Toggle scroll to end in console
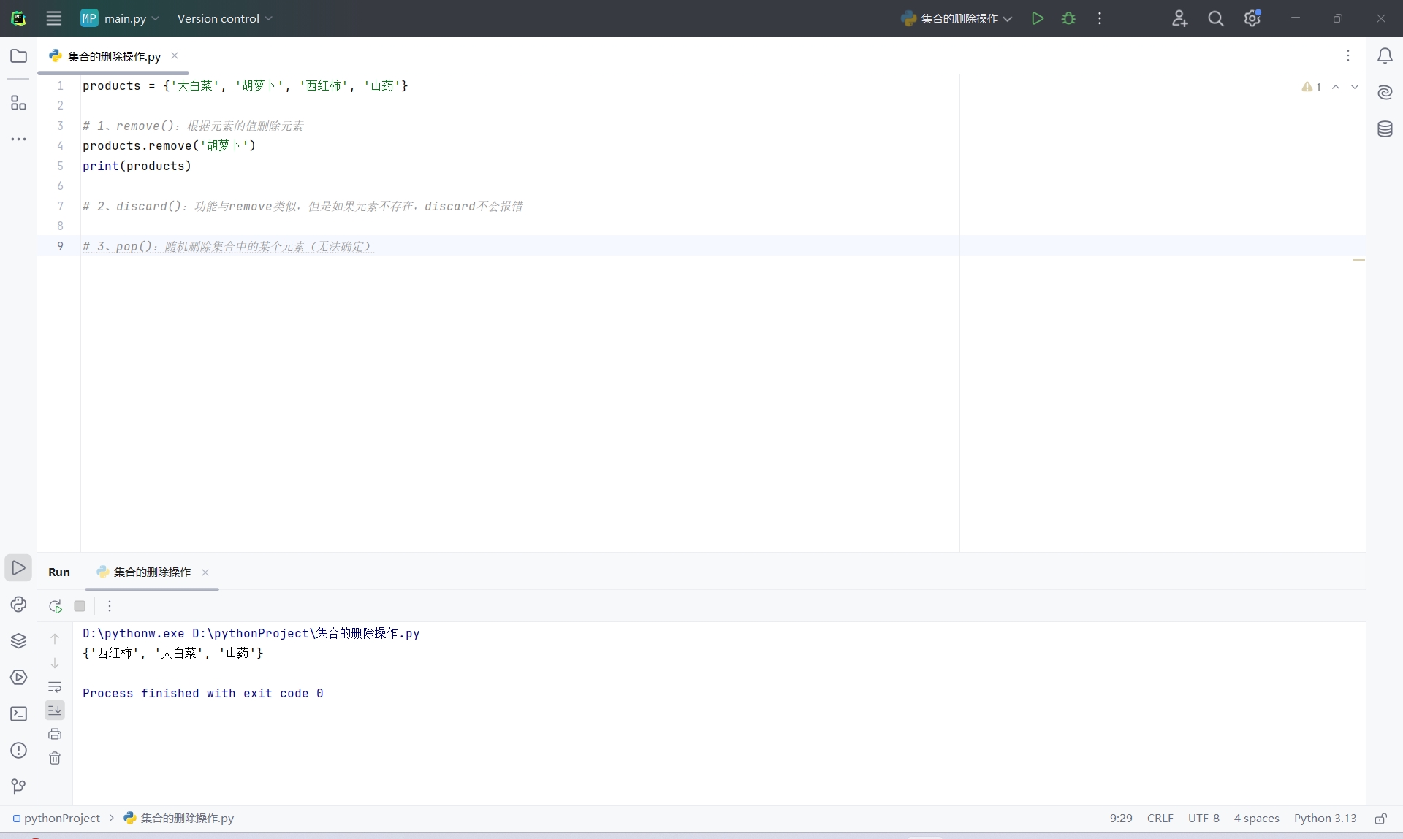This screenshot has width=1403, height=839. click(x=55, y=710)
